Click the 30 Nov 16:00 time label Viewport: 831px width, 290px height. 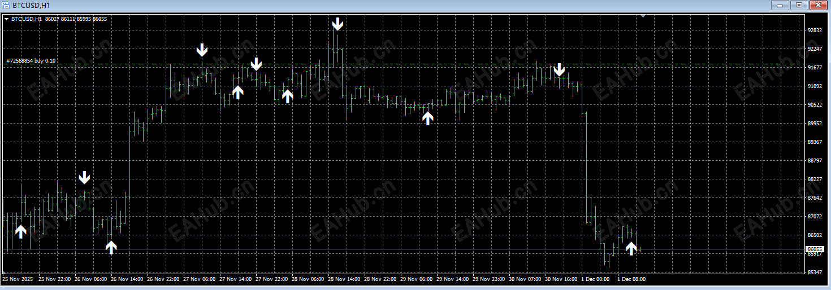coord(561,279)
